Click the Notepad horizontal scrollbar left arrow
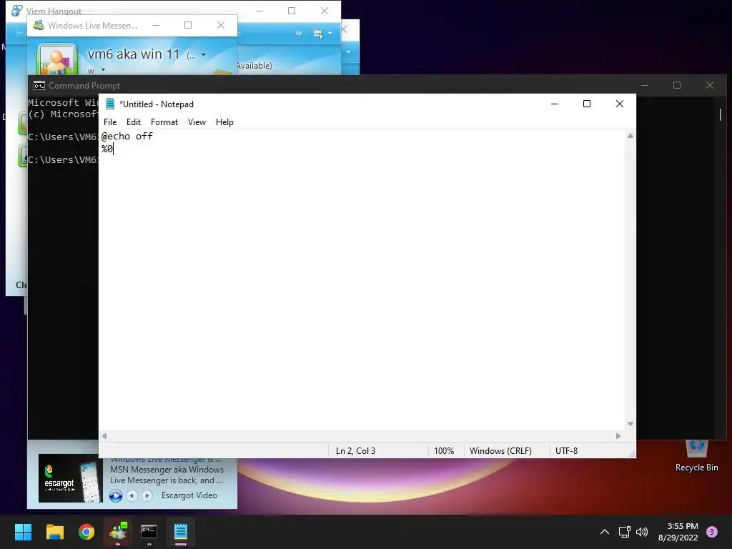 [104, 436]
